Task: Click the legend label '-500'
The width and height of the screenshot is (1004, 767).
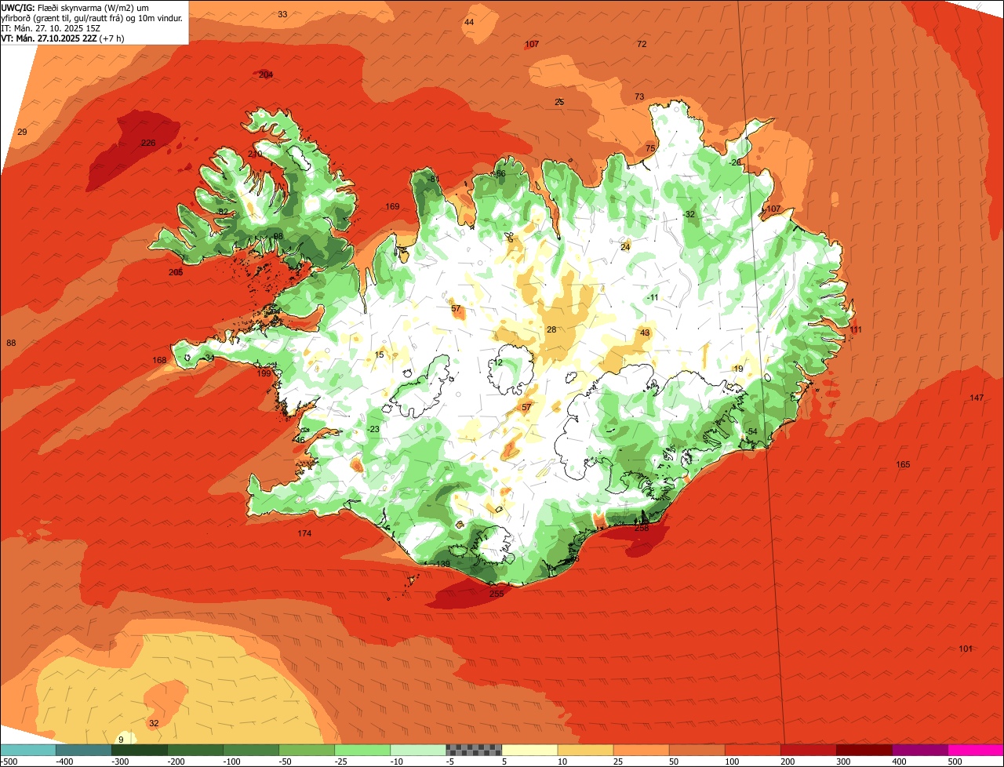Action: [x=9, y=761]
